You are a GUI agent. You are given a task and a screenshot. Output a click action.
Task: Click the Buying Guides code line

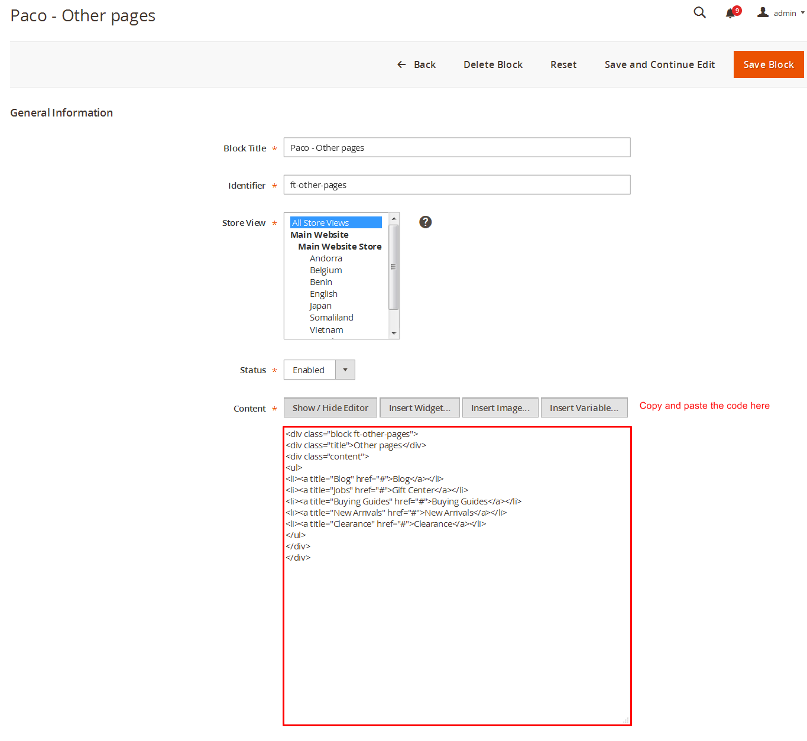click(404, 501)
